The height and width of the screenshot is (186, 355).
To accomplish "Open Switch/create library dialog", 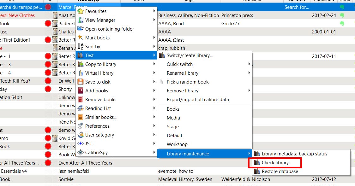I will 190,55.
